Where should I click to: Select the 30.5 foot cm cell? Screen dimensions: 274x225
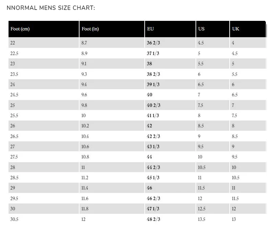tap(44, 219)
